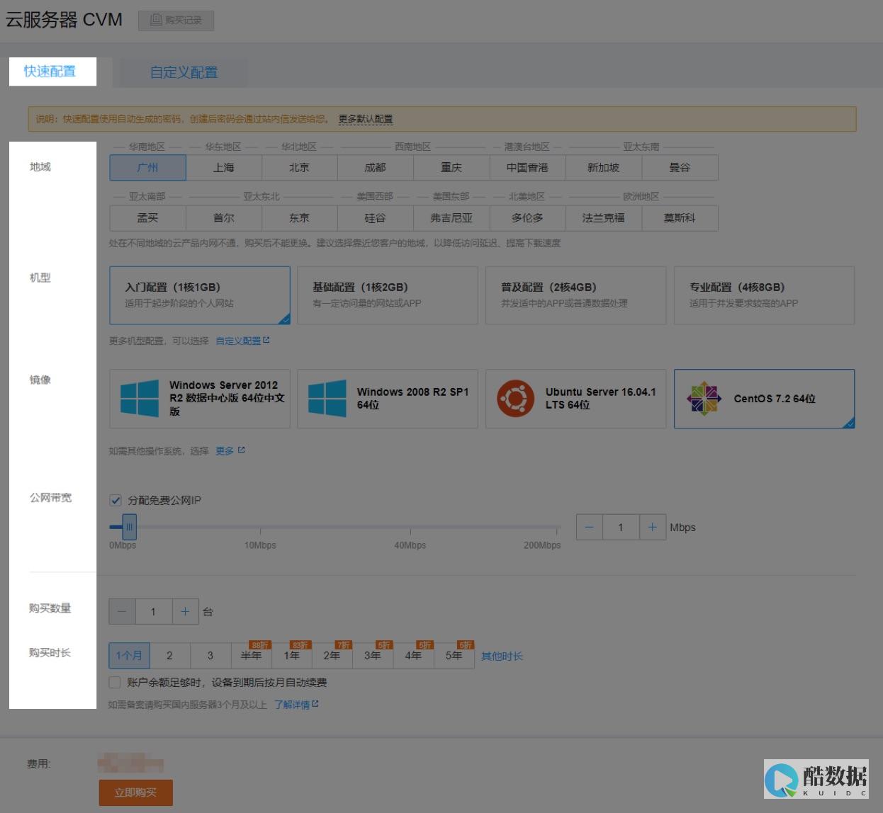Choose the 东京 region
The width and height of the screenshot is (883, 813).
(300, 218)
